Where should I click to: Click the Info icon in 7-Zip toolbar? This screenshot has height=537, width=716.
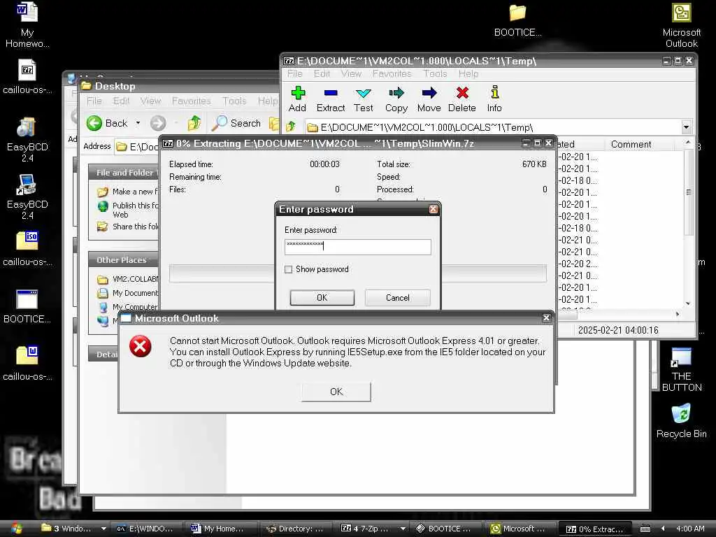coord(494,92)
